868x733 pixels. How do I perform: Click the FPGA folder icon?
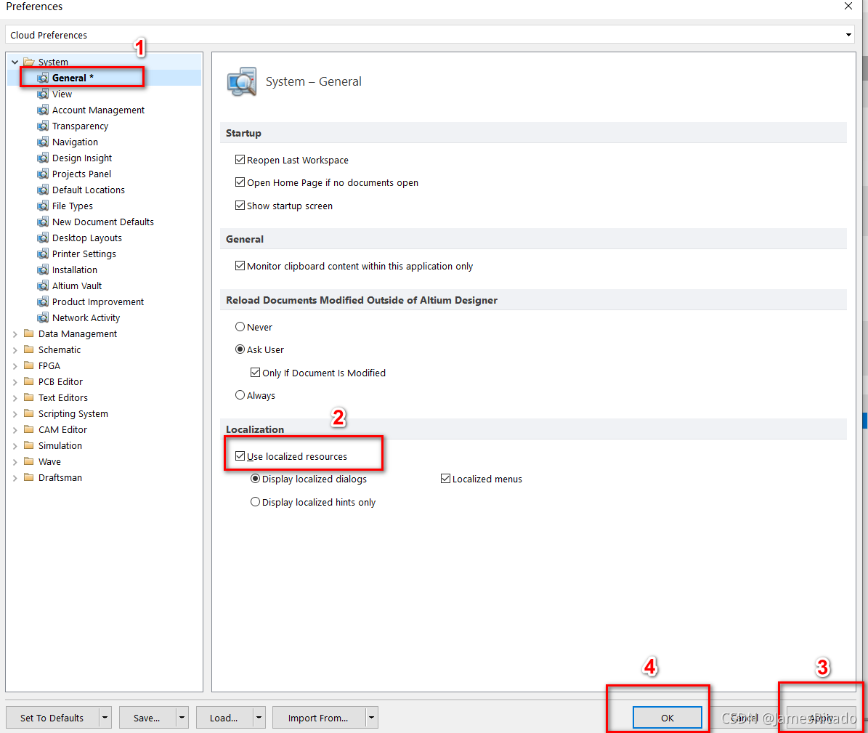29,365
